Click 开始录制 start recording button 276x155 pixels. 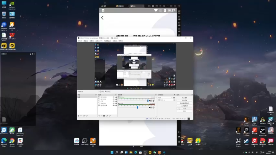[185, 100]
